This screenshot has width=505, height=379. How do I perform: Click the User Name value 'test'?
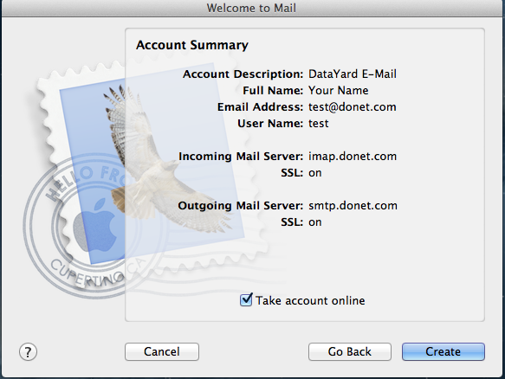pos(319,124)
